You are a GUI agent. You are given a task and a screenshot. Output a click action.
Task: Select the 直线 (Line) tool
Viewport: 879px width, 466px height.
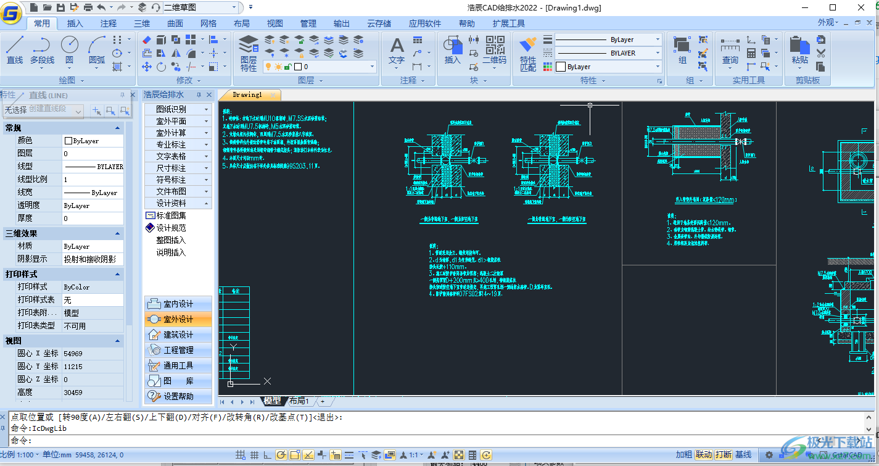point(15,50)
